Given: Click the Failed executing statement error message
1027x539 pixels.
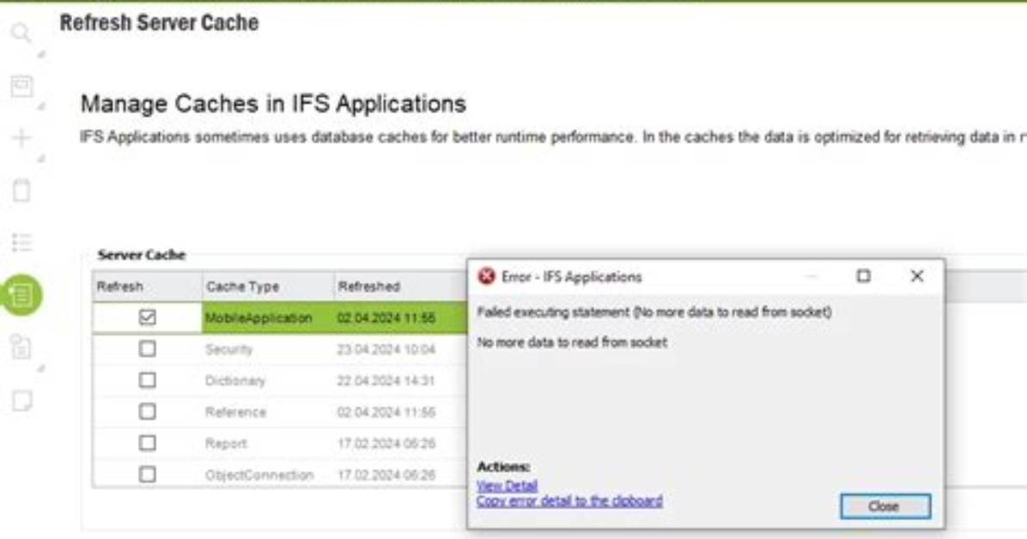Looking at the screenshot, I should 654,312.
